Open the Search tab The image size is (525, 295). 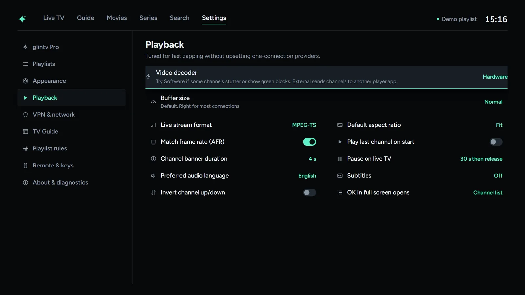(179, 18)
